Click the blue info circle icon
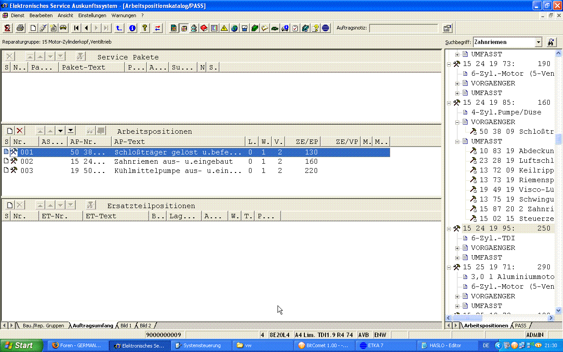The image size is (563, 352). click(132, 28)
